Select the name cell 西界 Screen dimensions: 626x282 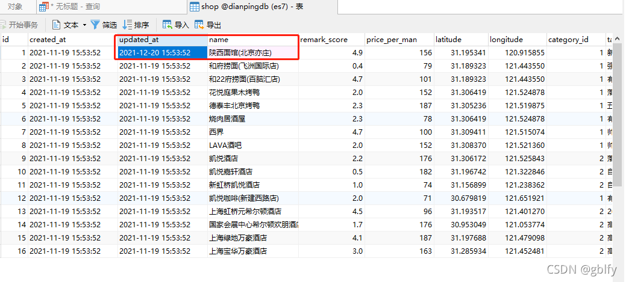pos(252,132)
